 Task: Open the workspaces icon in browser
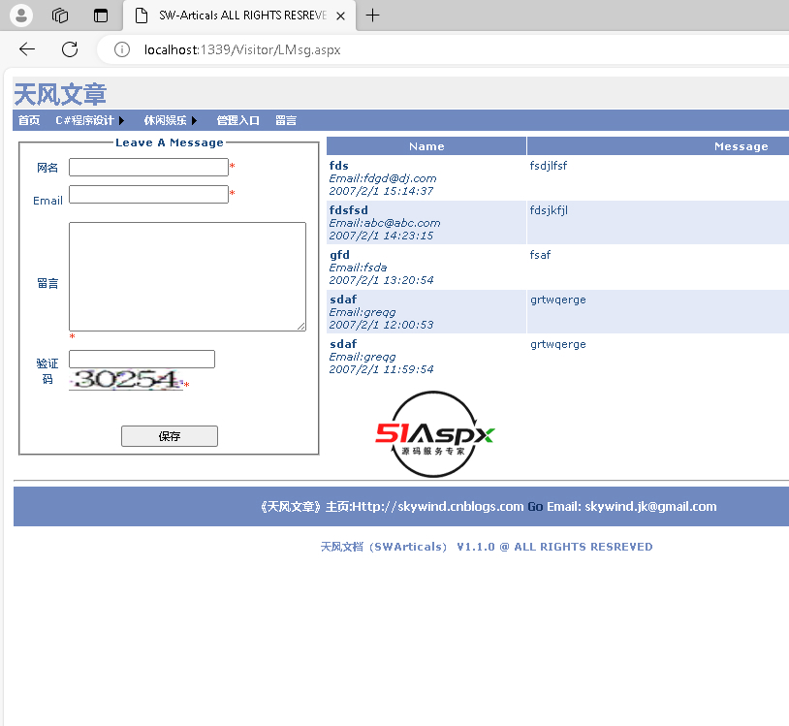coord(60,16)
